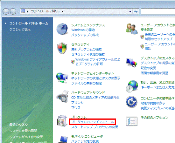Click キーボードまたは入力方法 link
Viewport: 175px width, 143px height.
[x=158, y=87]
